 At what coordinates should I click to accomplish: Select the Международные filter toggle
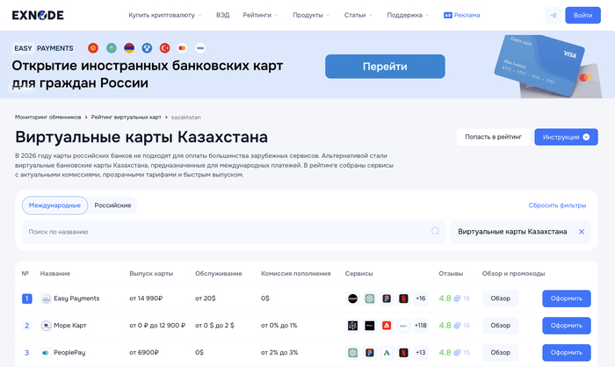[x=54, y=205]
